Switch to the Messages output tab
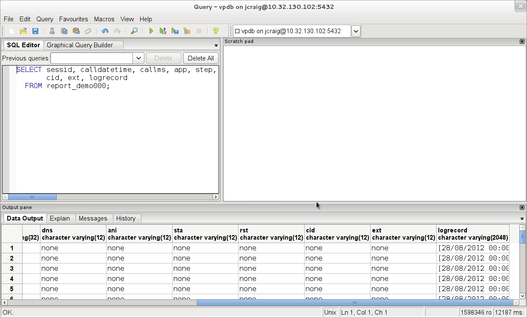 click(x=93, y=218)
